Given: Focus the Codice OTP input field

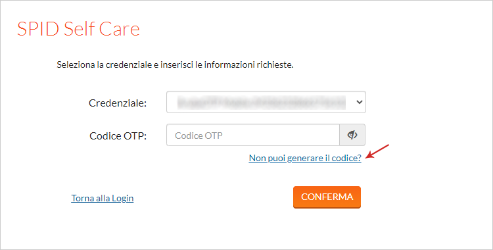Looking at the screenshot, I should (x=253, y=135).
